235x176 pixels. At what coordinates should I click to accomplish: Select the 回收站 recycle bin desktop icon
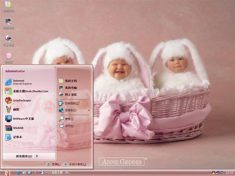coord(8,58)
